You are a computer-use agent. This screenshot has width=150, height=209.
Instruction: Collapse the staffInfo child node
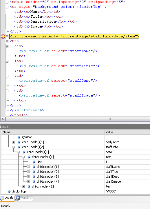13,147
